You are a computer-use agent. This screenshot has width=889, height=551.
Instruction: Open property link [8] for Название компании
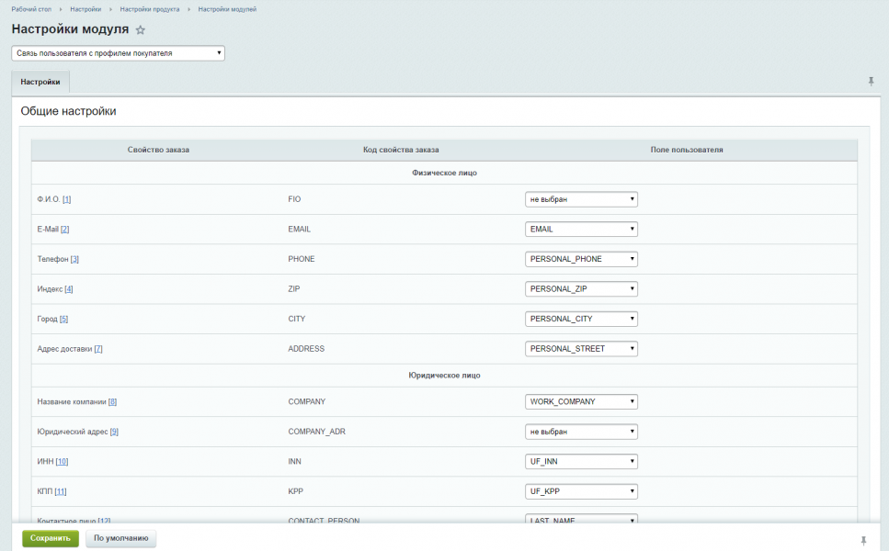point(112,402)
